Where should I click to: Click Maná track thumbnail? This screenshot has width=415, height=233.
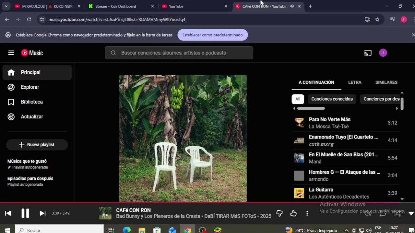click(299, 158)
